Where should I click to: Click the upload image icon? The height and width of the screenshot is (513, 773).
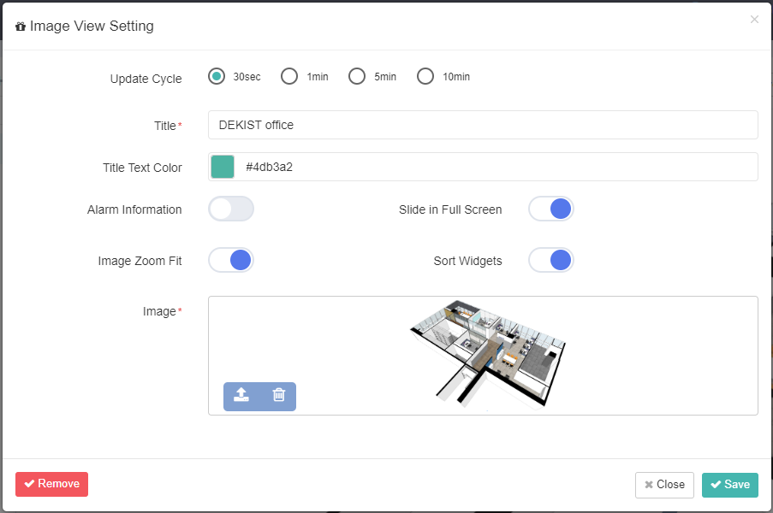pos(241,395)
